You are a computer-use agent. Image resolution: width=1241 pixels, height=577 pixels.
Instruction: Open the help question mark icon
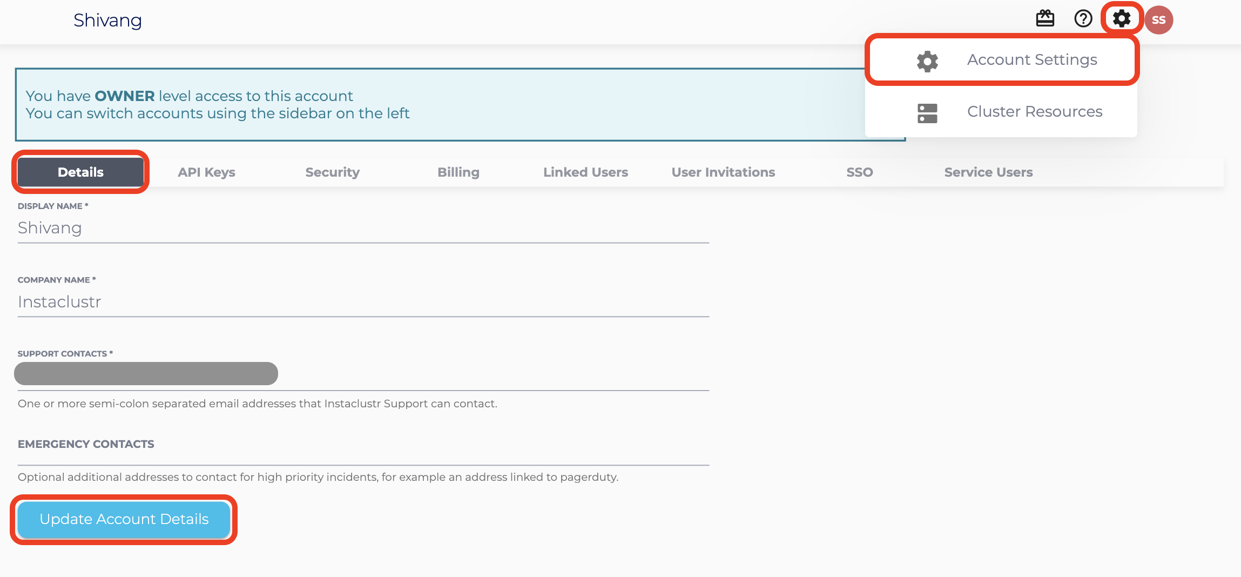pyautogui.click(x=1083, y=19)
